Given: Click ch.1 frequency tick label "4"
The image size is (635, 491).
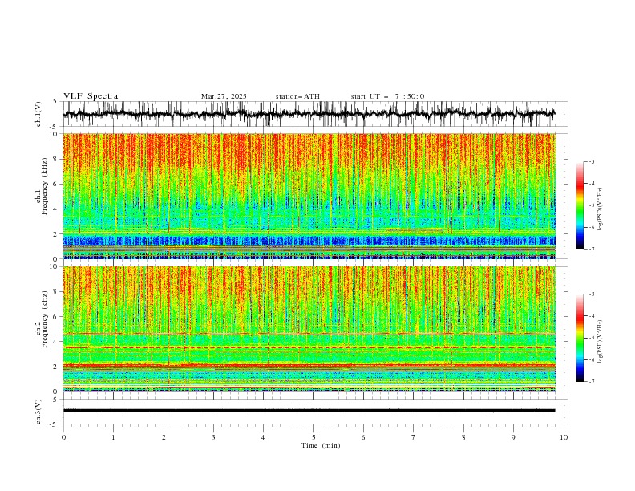Looking at the screenshot, I should click(56, 209).
